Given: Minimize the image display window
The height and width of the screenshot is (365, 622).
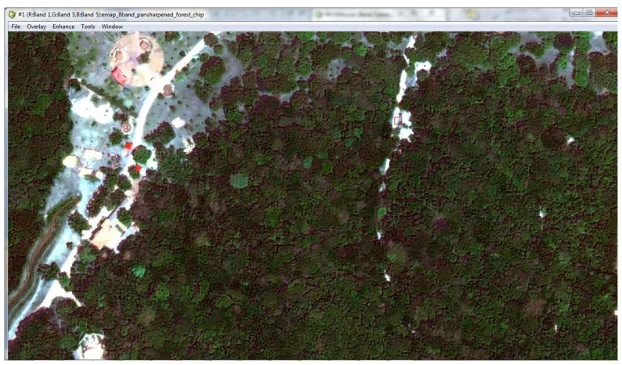Looking at the screenshot, I should (x=577, y=13).
